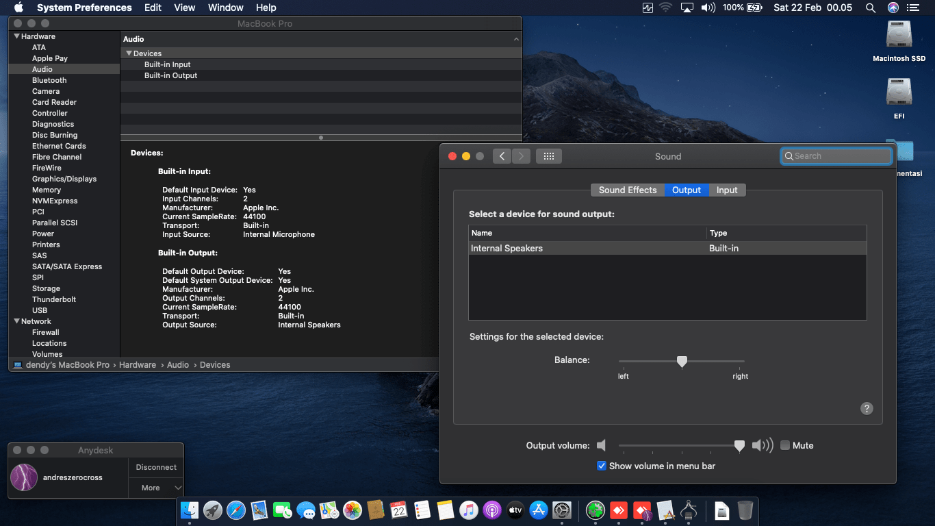Image resolution: width=935 pixels, height=526 pixels.
Task: Launch Launchpad from the dock
Action: (x=213, y=510)
